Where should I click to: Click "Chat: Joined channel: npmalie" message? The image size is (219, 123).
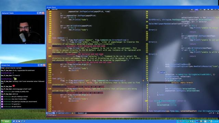click(11, 68)
